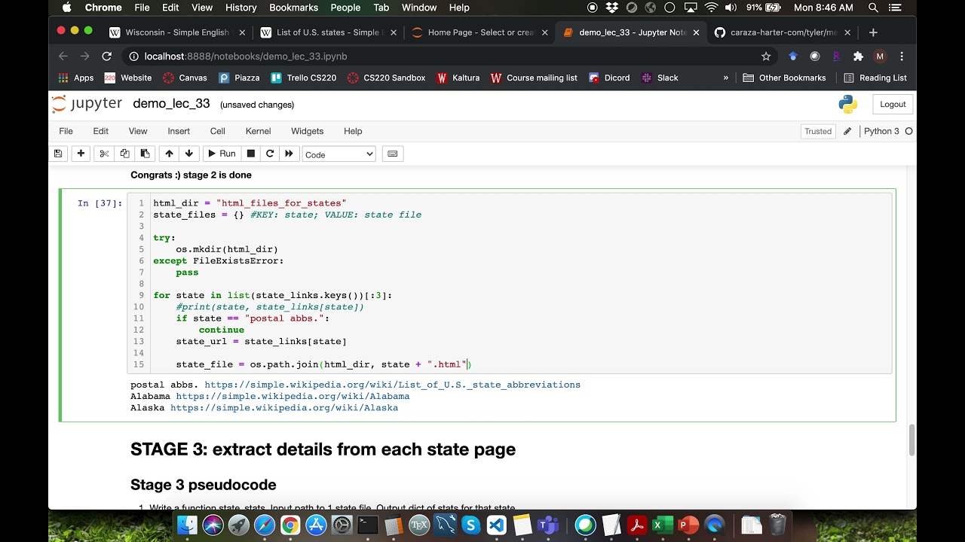Insert cell below with the plus icon
Screen dimensions: 965x542
tap(81, 154)
